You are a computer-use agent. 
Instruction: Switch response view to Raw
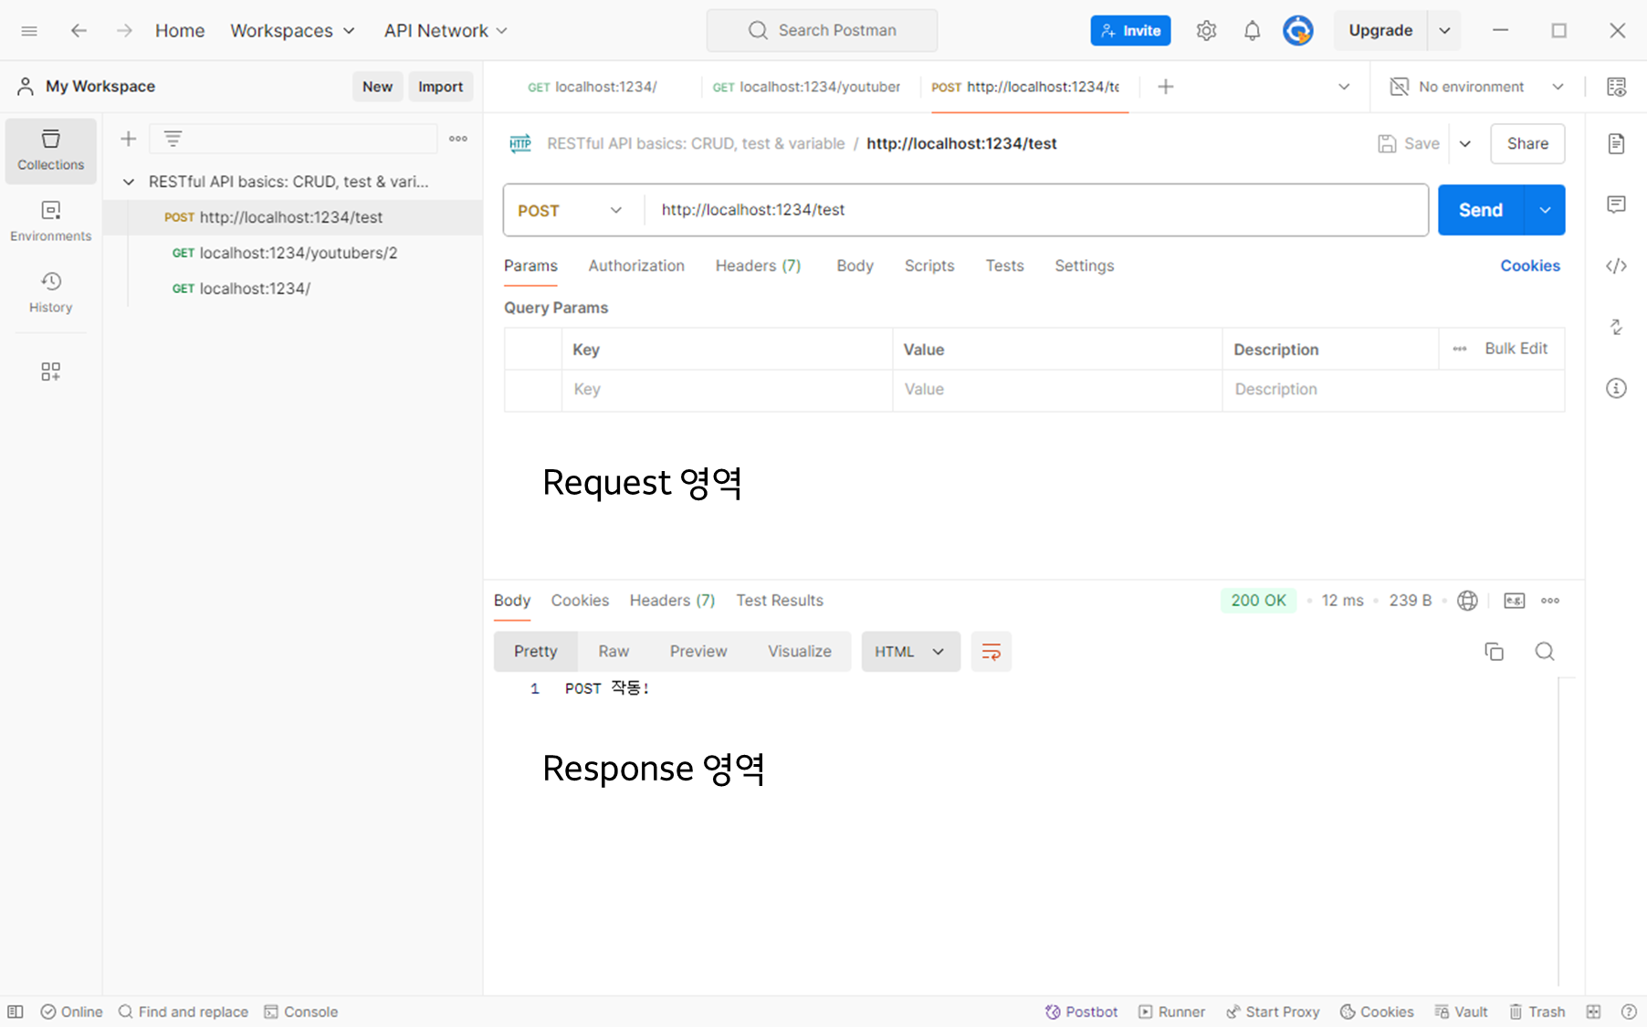click(x=614, y=652)
